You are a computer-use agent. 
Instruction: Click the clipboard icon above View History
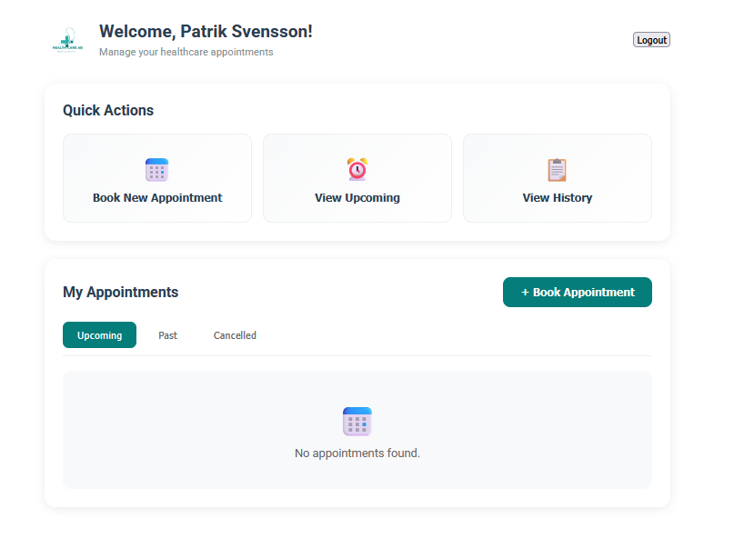point(557,169)
